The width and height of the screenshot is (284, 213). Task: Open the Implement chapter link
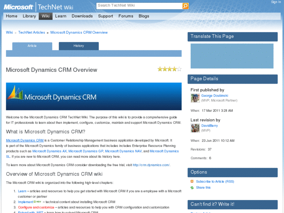tap(25, 202)
